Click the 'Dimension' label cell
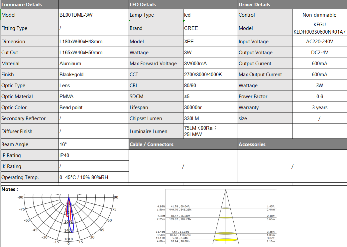The width and height of the screenshot is (347, 247). click(x=30, y=42)
